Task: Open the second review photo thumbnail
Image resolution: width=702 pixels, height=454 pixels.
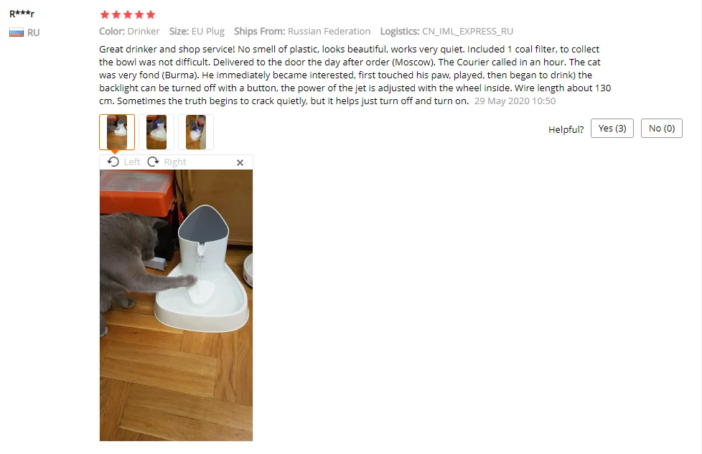Action: (156, 132)
